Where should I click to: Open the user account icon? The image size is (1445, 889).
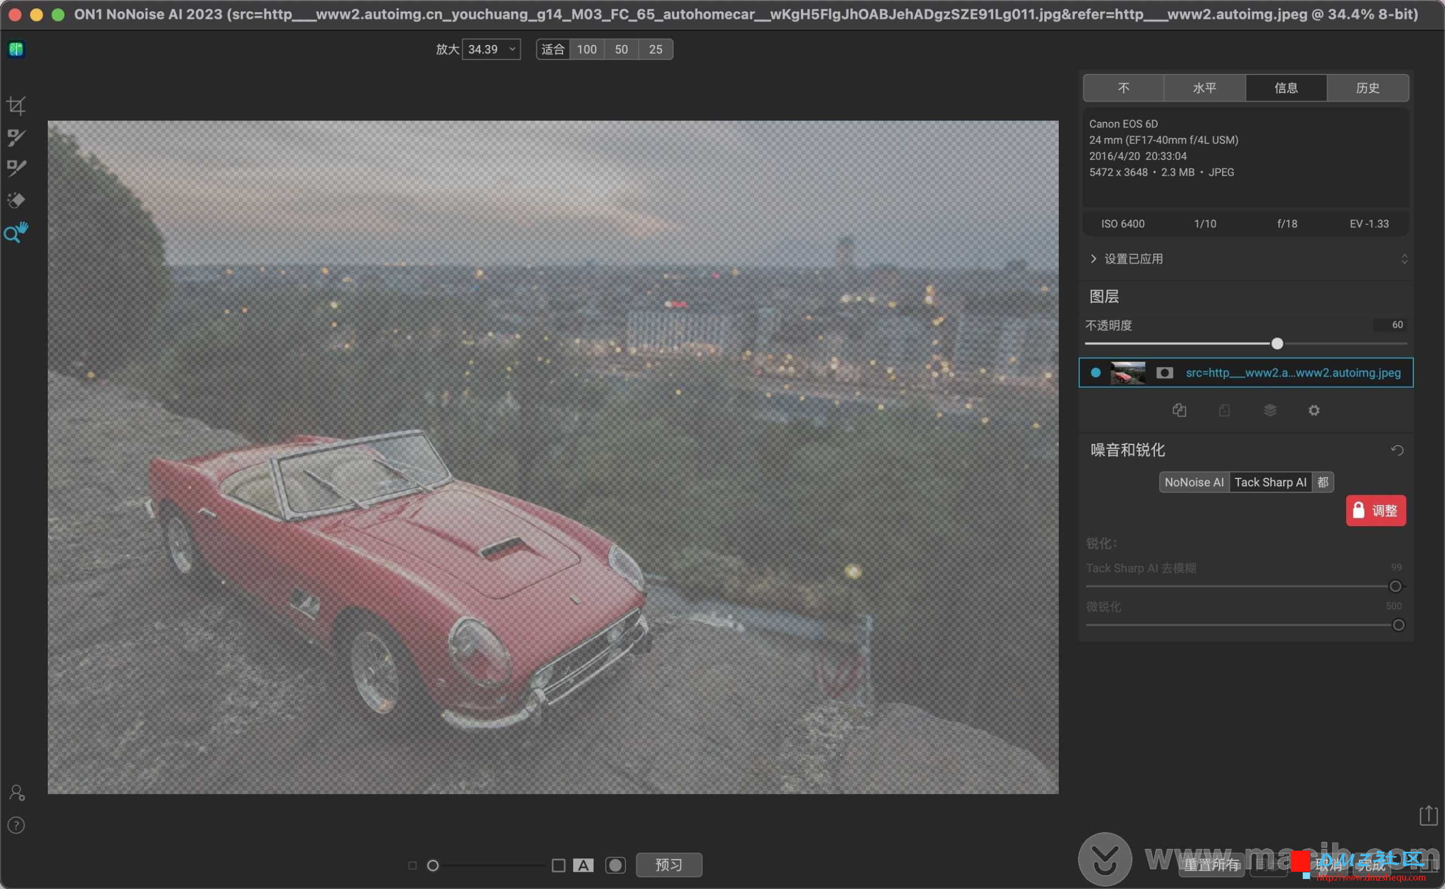pyautogui.click(x=17, y=792)
